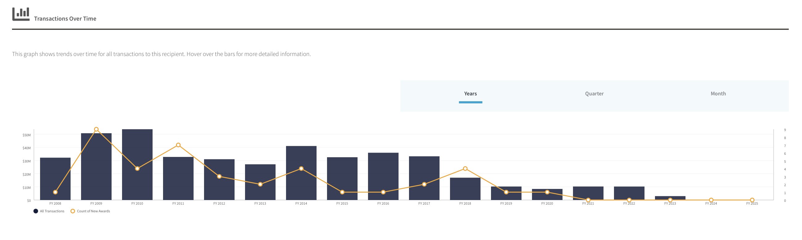The height and width of the screenshot is (240, 802).
Task: Click the Count of New Awards legend circle
Action: (72, 211)
